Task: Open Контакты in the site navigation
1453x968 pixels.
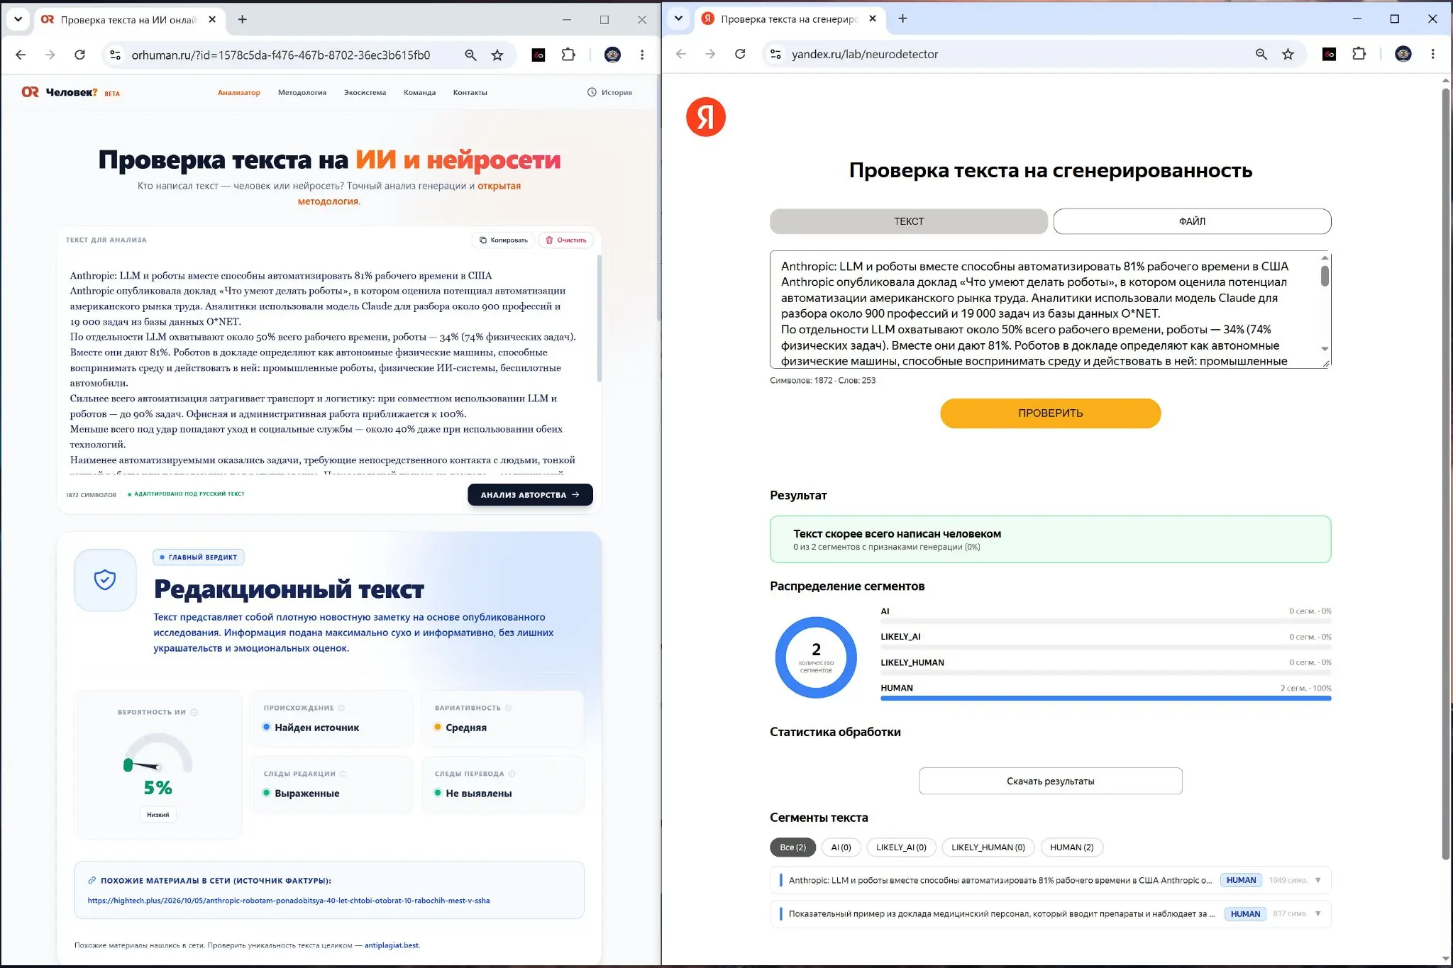Action: tap(470, 92)
